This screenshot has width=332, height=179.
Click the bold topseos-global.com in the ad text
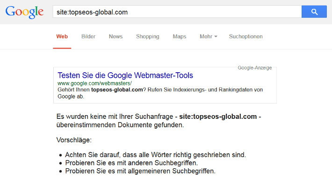point(117,89)
